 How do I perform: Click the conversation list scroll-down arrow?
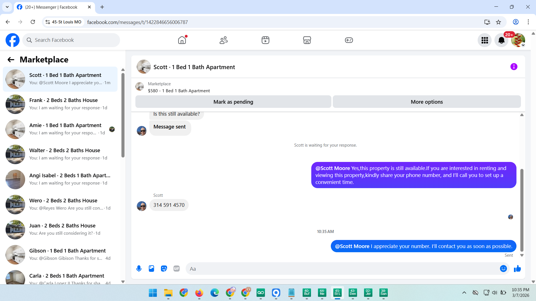(x=123, y=282)
